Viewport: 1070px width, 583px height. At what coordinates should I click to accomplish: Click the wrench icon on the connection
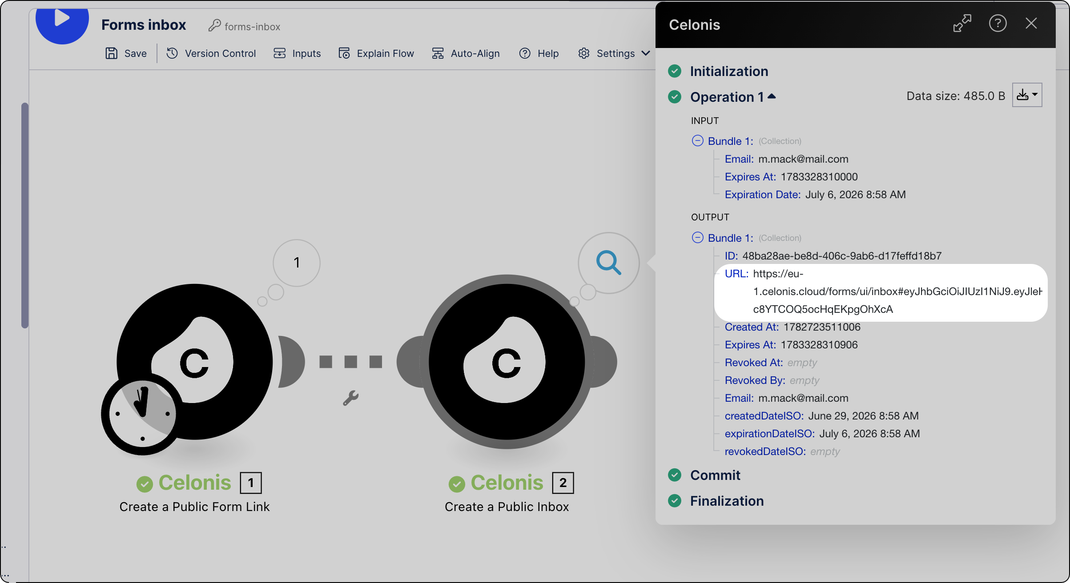tap(351, 398)
